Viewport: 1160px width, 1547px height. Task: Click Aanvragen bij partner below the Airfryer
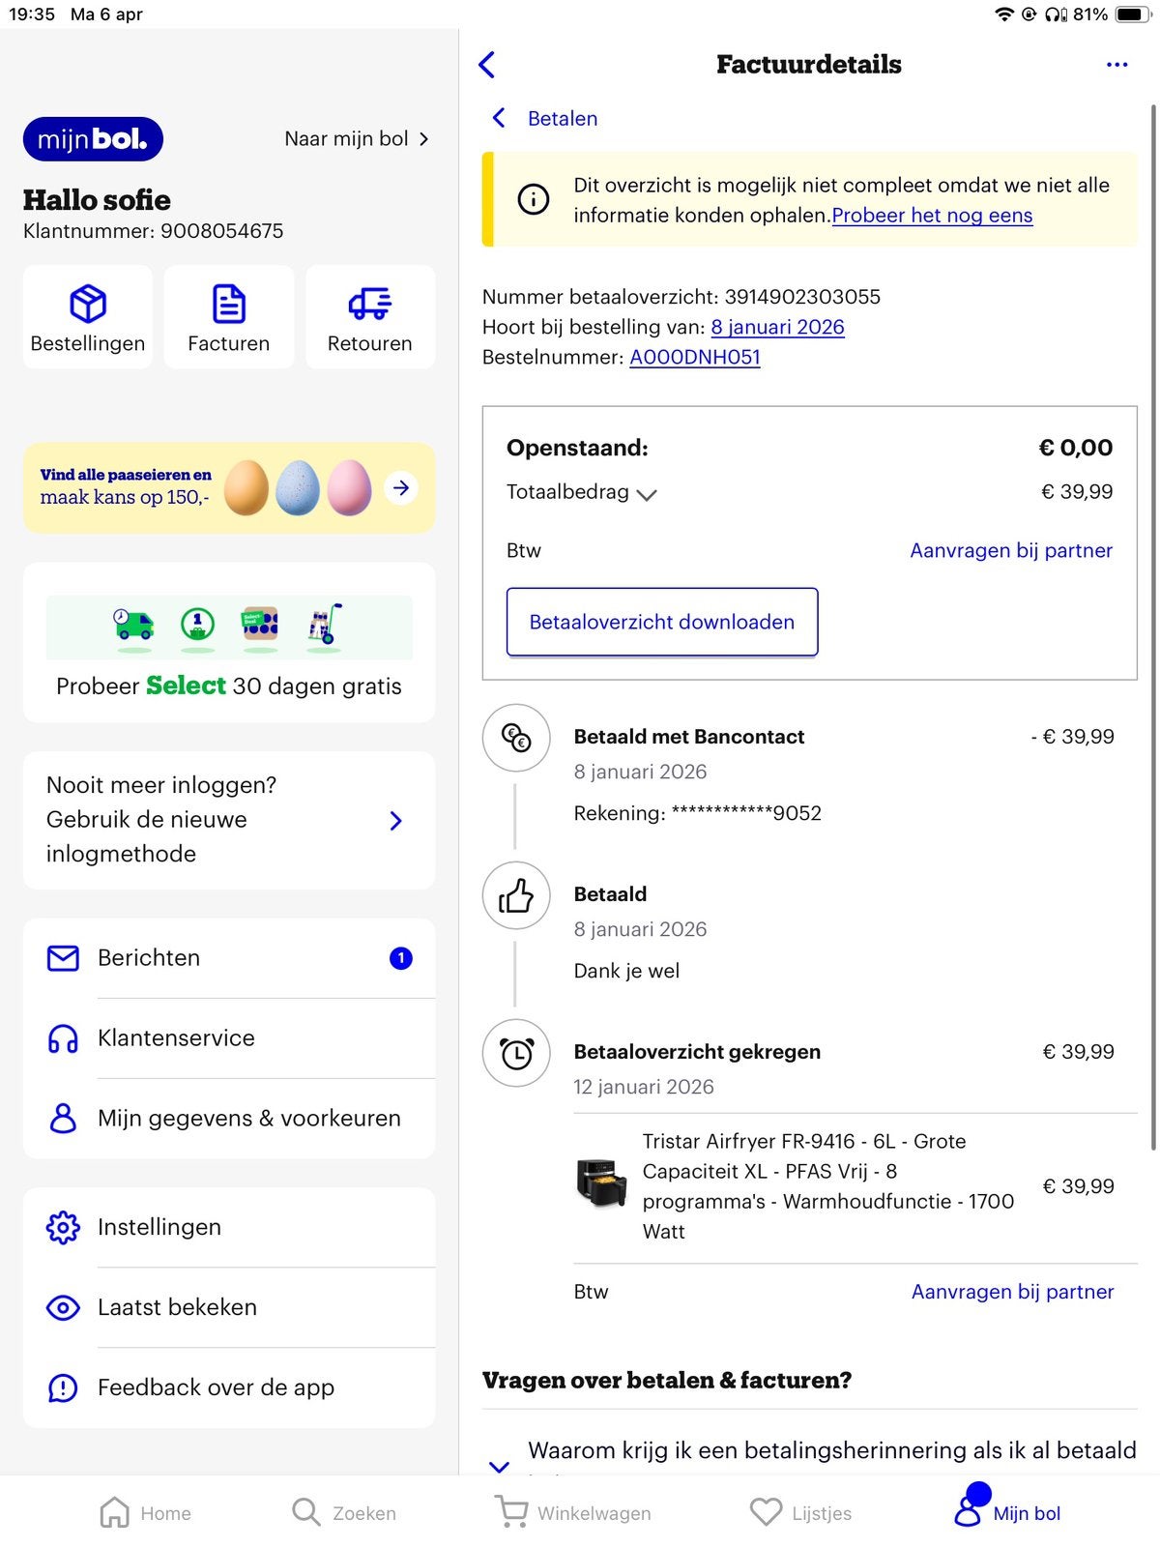tap(1012, 1292)
